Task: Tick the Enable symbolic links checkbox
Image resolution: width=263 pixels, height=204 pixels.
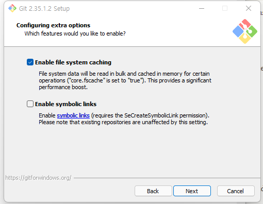Action: (30, 104)
